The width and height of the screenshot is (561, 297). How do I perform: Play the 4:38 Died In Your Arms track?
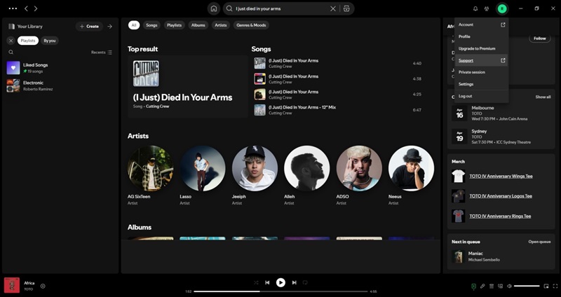pyautogui.click(x=338, y=79)
